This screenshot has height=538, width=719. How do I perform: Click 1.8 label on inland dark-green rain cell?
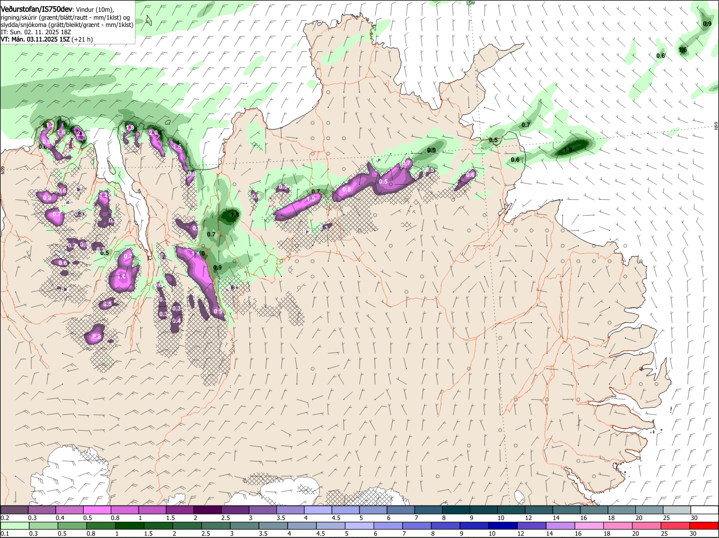(x=235, y=215)
